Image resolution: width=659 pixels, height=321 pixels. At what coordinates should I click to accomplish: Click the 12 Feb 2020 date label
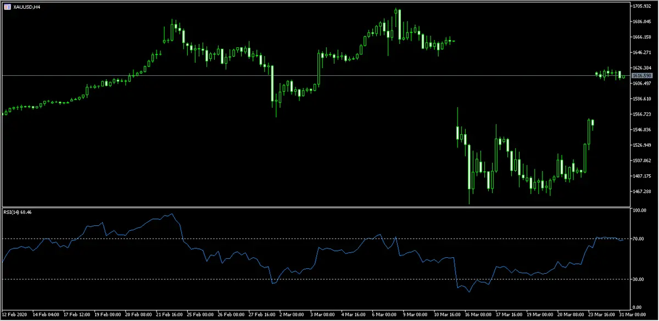coord(14,315)
